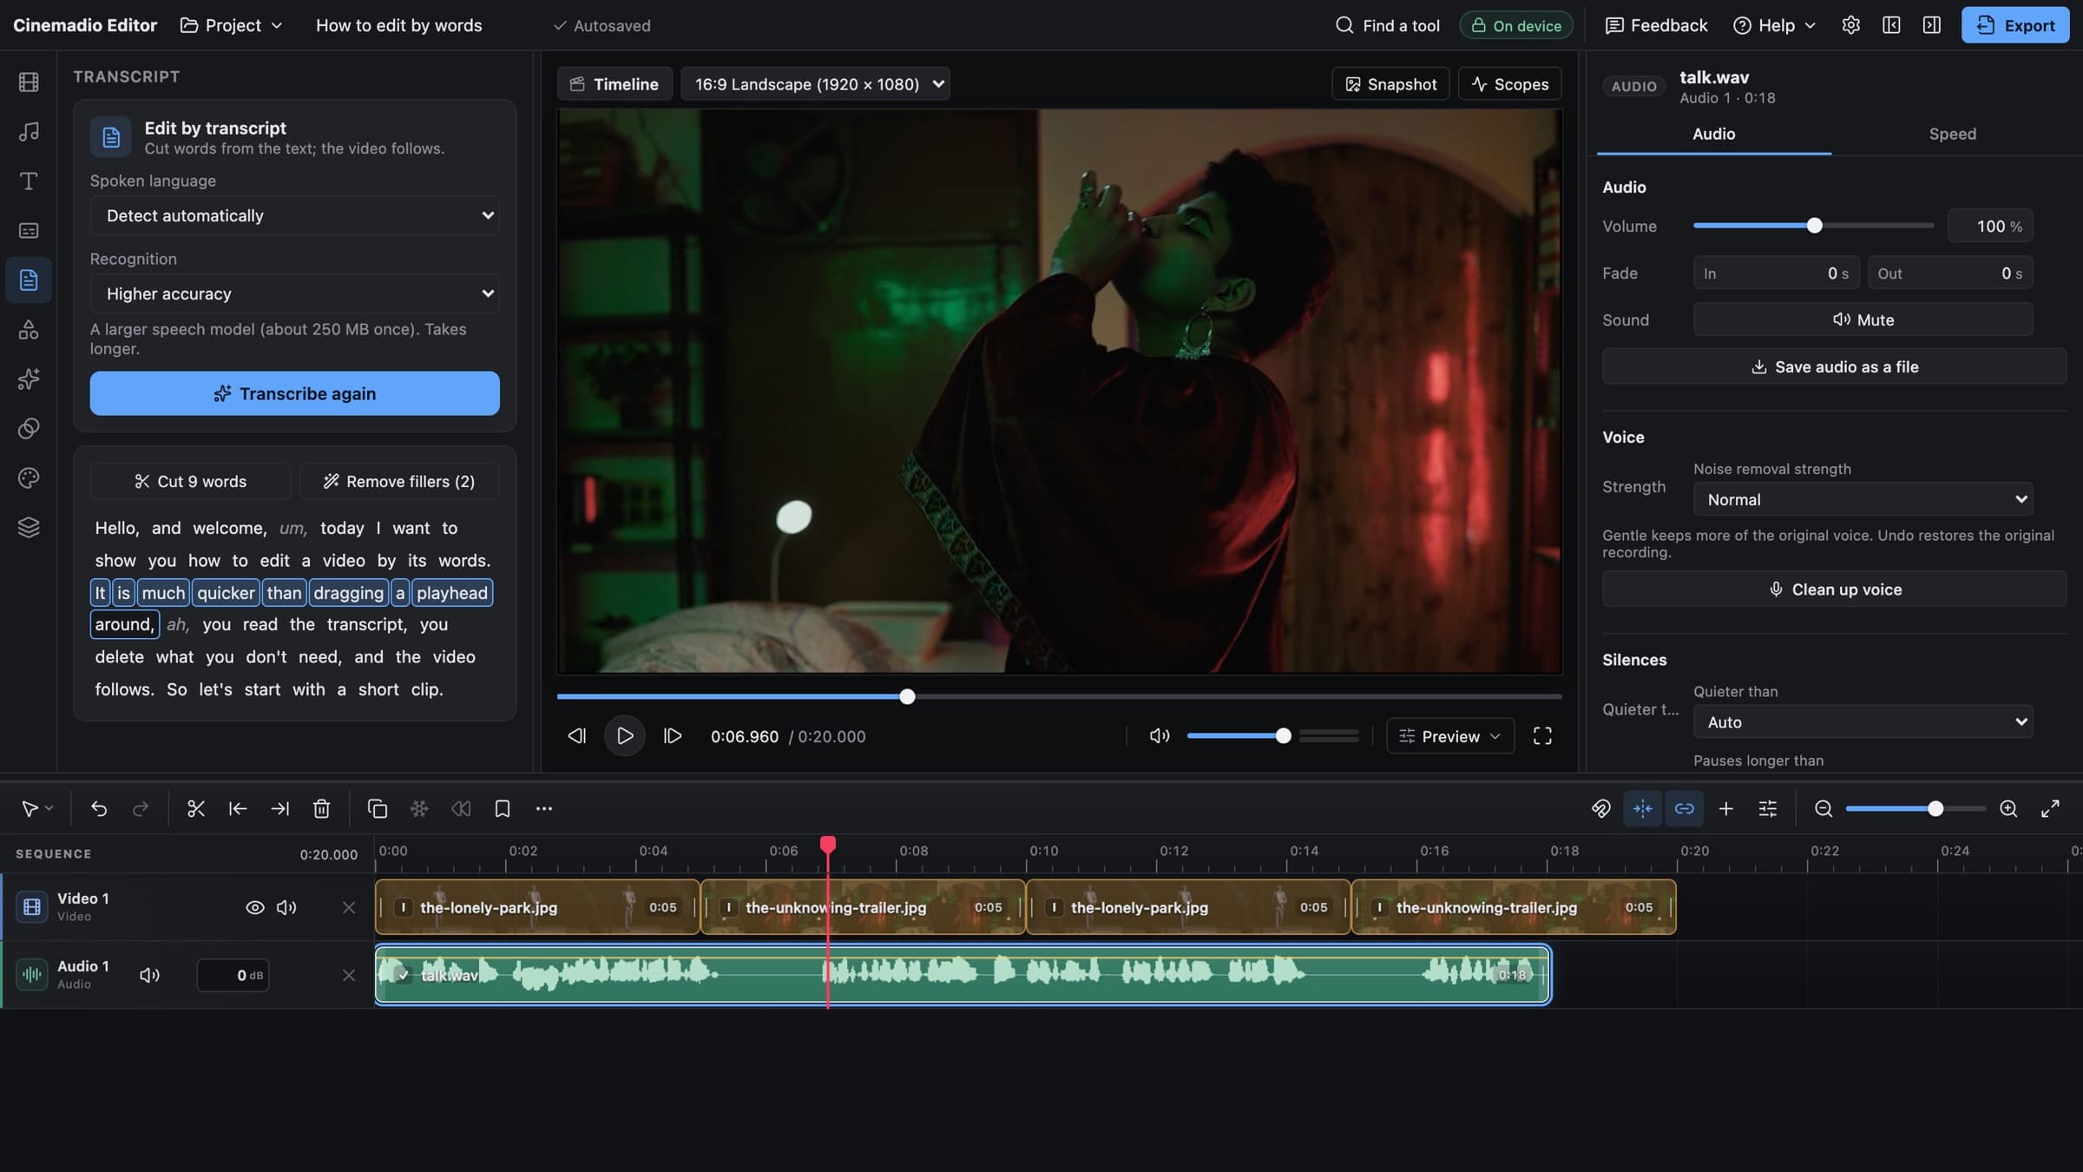Click the timeline zoom-out magnifier
Viewport: 2083px width, 1172px height.
[1823, 809]
